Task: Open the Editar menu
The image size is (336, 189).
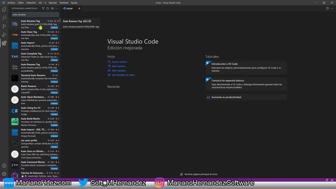Action: [20, 3]
